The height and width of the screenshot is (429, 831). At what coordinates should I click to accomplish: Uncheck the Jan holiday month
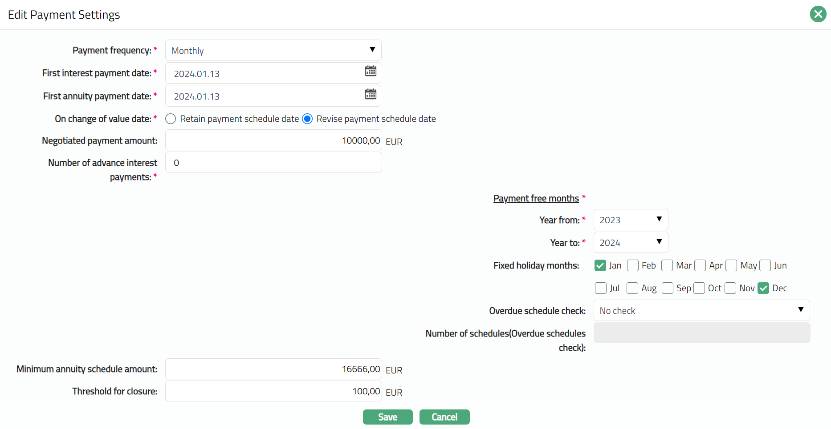pos(600,265)
